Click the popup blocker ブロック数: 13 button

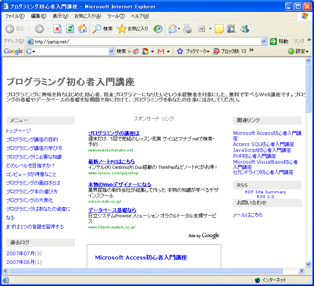click(x=230, y=51)
